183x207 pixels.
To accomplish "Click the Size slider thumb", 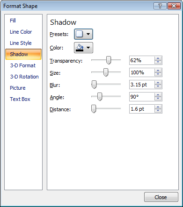I will [x=106, y=72].
